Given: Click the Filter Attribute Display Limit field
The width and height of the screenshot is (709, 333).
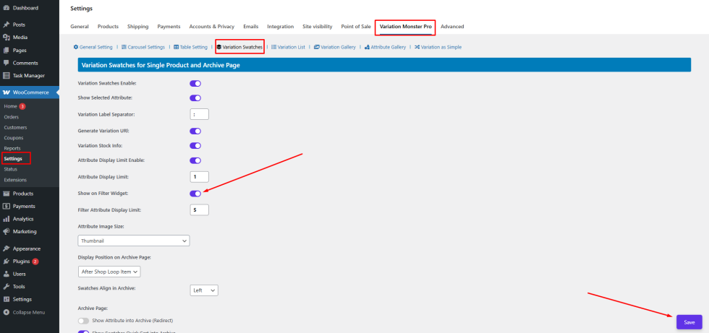Looking at the screenshot, I should 199,210.
